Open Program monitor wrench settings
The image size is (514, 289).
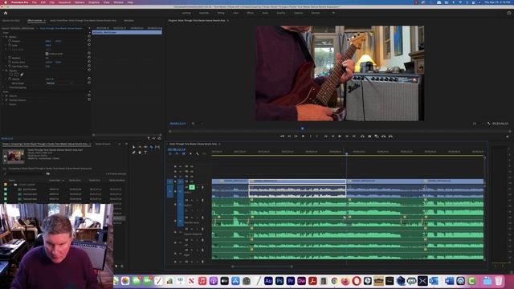(488, 124)
